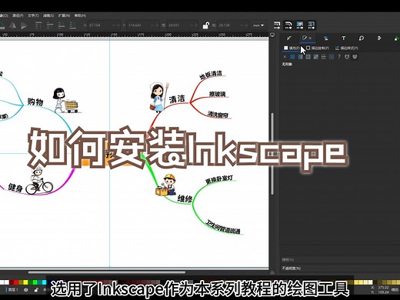Select the 清洁 text node on canvas

click(x=177, y=99)
